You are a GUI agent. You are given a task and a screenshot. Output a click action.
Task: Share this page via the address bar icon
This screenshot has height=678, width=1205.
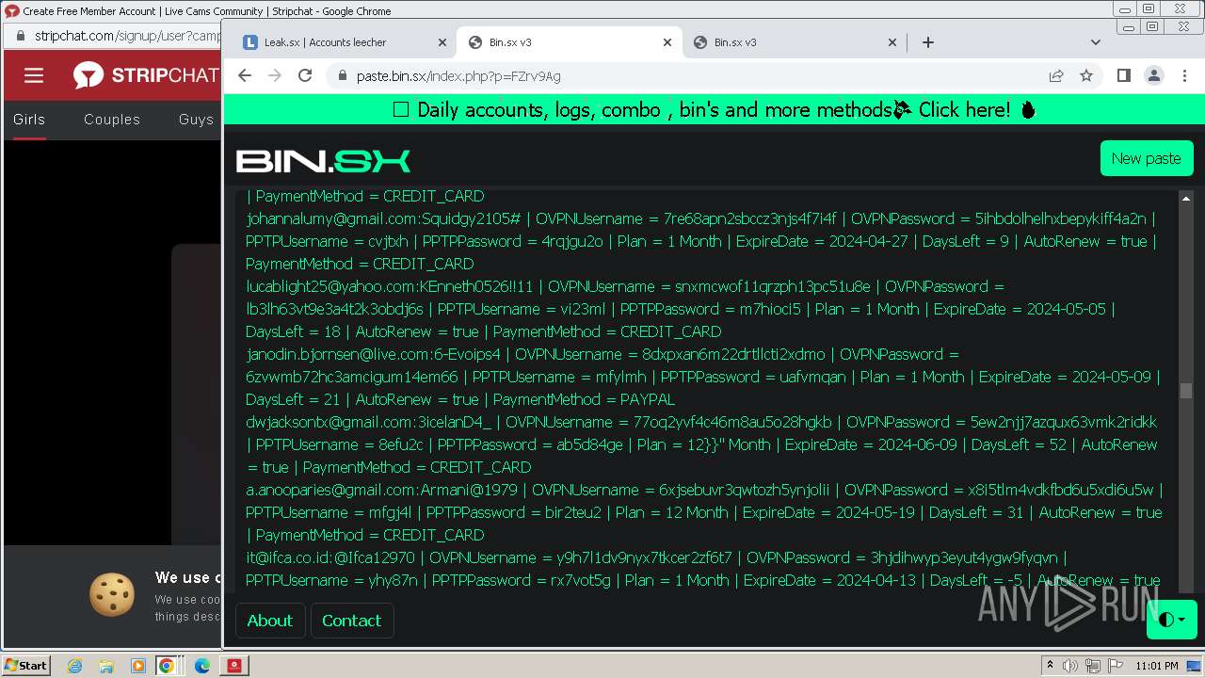tap(1056, 75)
